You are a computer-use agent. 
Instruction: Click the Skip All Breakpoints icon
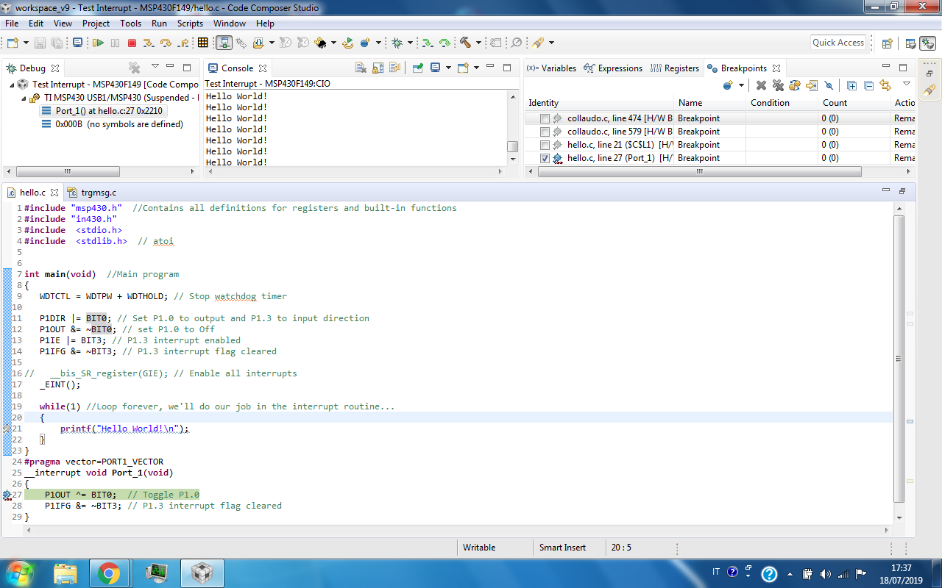tap(829, 85)
